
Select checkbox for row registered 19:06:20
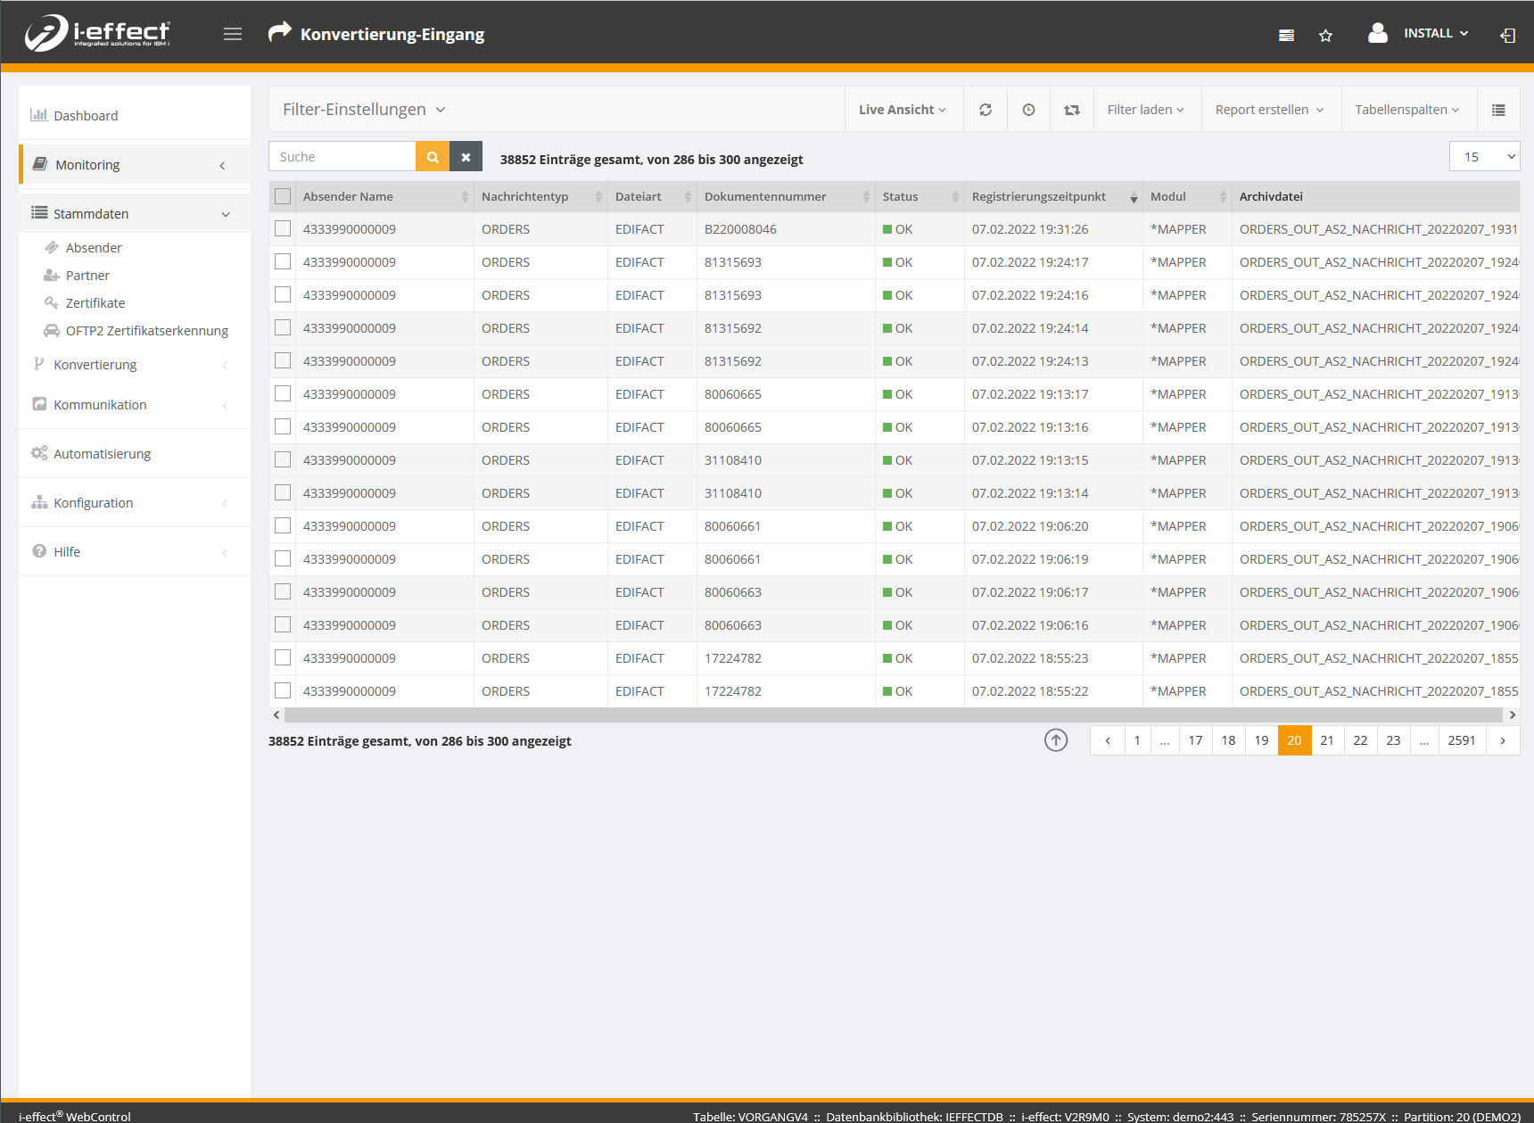coord(283,526)
